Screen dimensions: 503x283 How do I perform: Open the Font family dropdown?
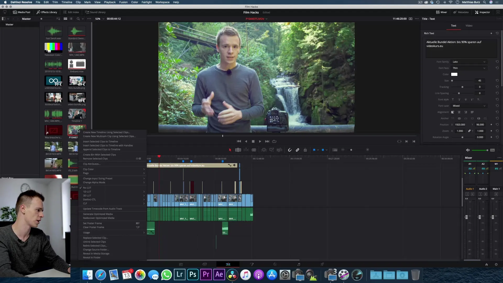click(469, 62)
